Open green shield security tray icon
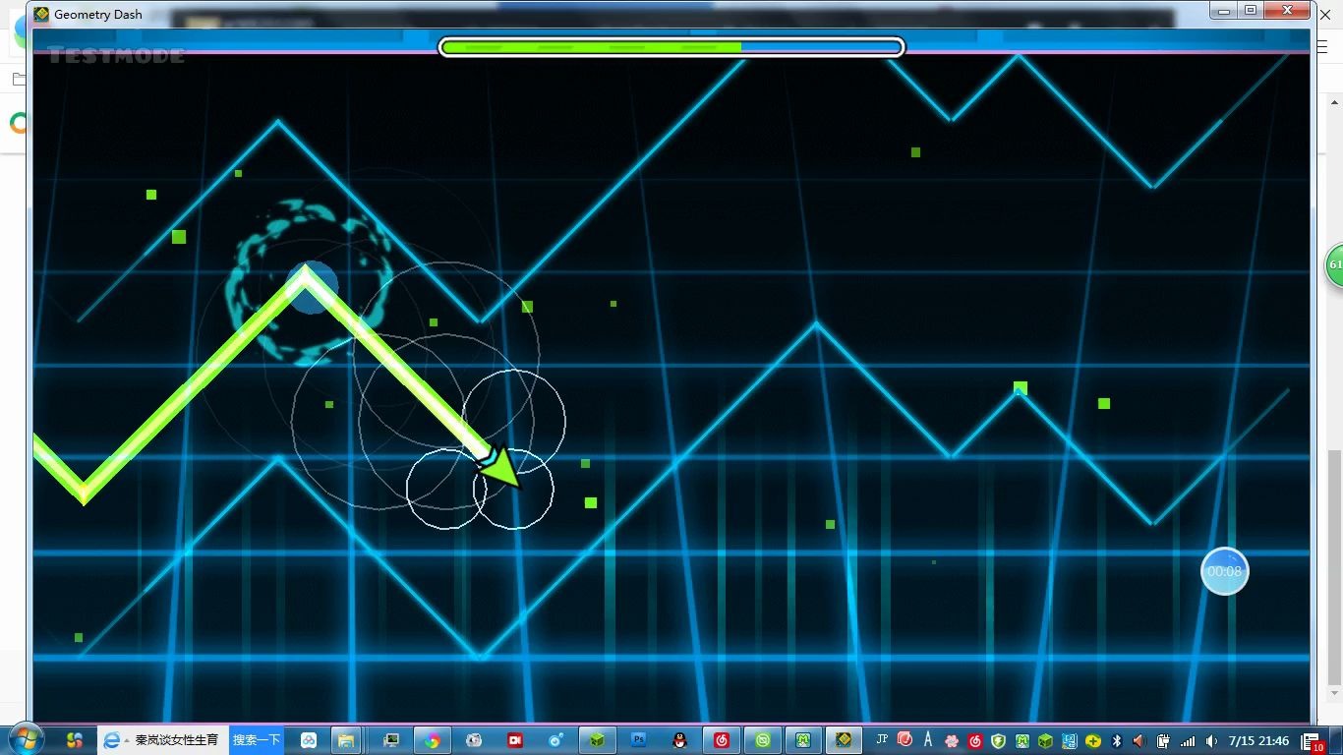The width and height of the screenshot is (1343, 755). pyautogui.click(x=998, y=740)
